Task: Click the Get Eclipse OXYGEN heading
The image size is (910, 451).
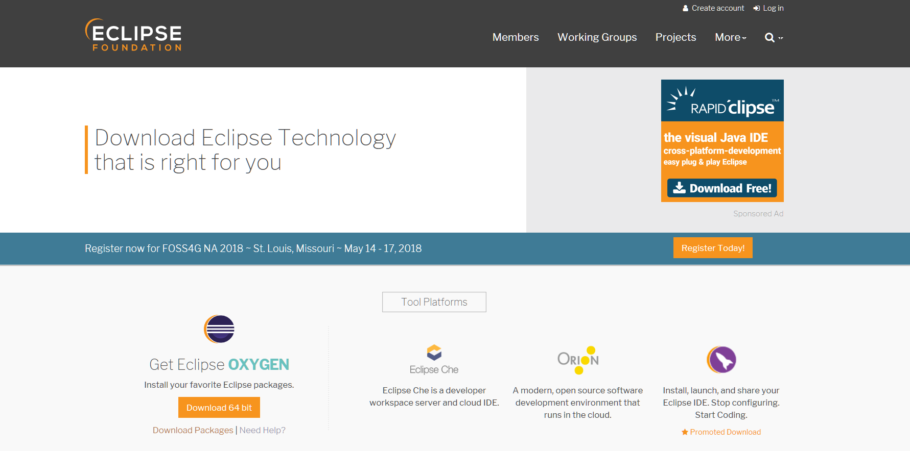Action: (x=219, y=364)
